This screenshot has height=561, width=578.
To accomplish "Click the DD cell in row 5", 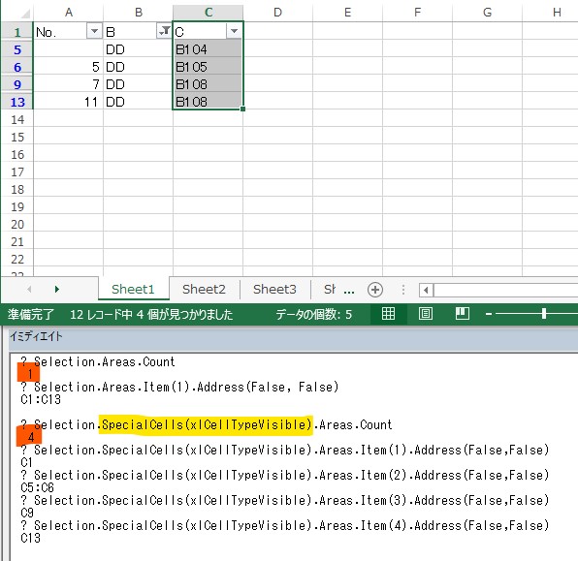I will click(139, 49).
